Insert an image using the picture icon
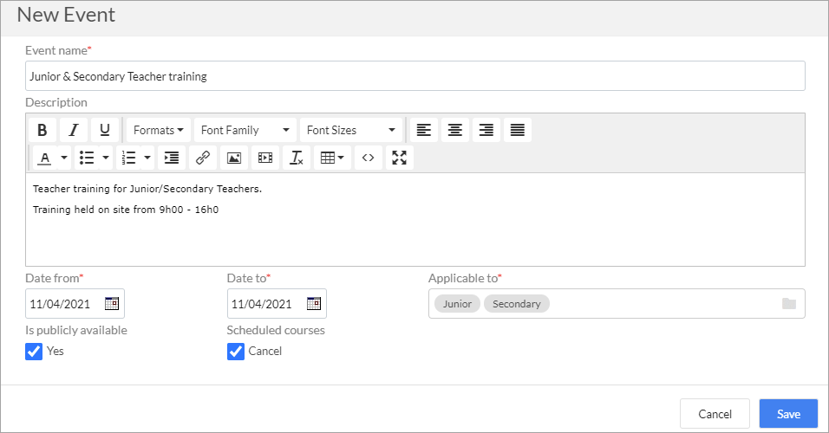The height and width of the screenshot is (433, 829). coord(234,158)
